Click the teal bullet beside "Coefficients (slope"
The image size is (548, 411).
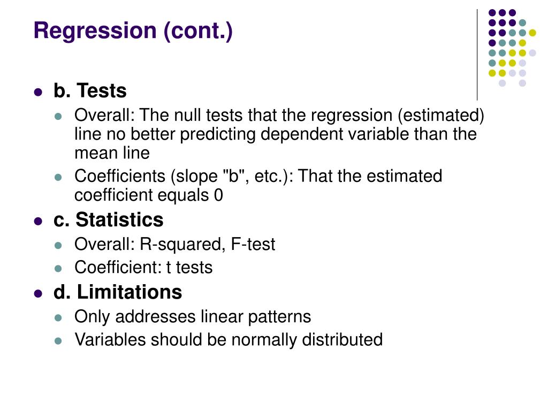[58, 178]
